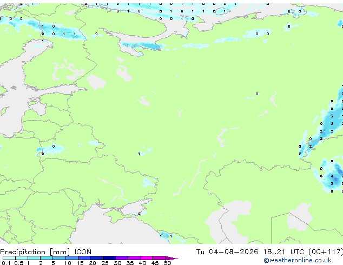
Task: Click the legend label "0.5"
Action: 18,263
